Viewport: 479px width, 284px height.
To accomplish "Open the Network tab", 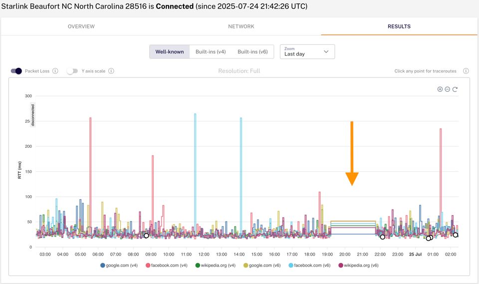I will point(241,26).
